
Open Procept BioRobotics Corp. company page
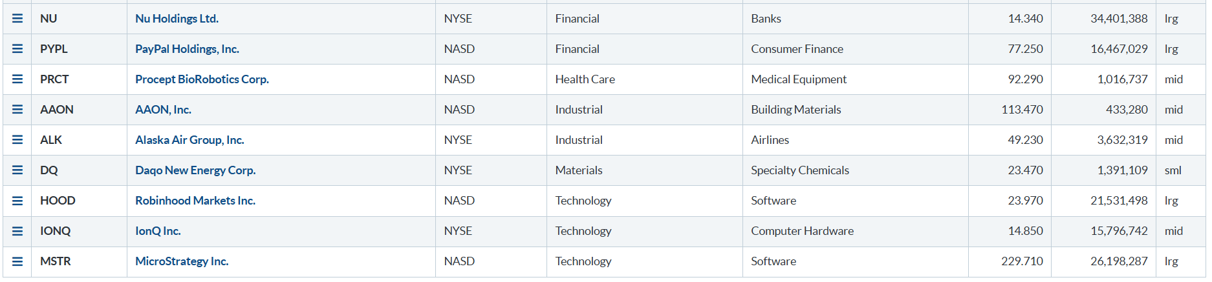202,79
